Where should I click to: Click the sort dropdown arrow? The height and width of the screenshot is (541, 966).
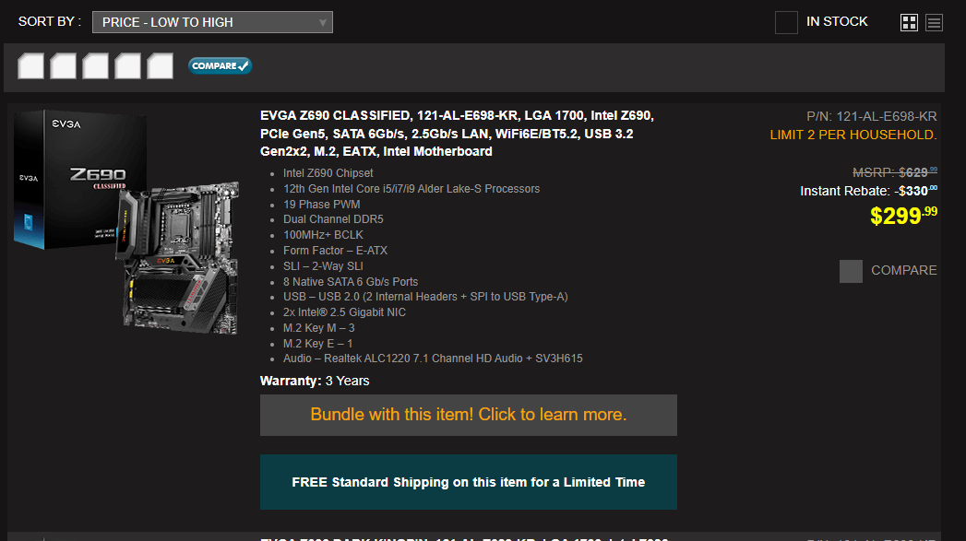coord(322,23)
